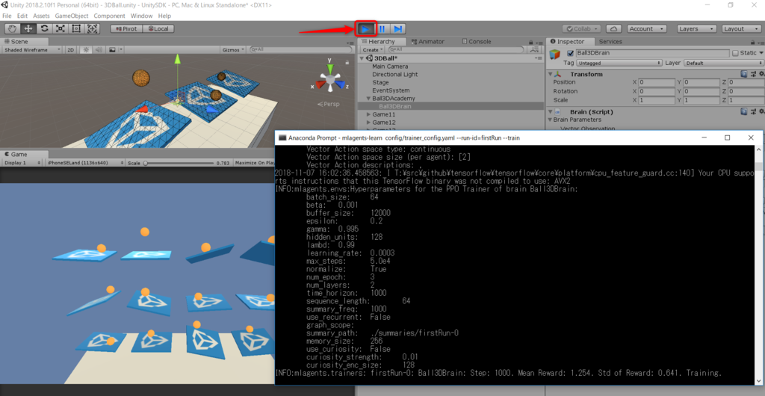Open Shaded Wireframe draw mode dropdown

pos(32,50)
